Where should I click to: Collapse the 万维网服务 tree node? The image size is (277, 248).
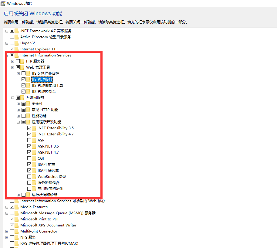coord(12,98)
